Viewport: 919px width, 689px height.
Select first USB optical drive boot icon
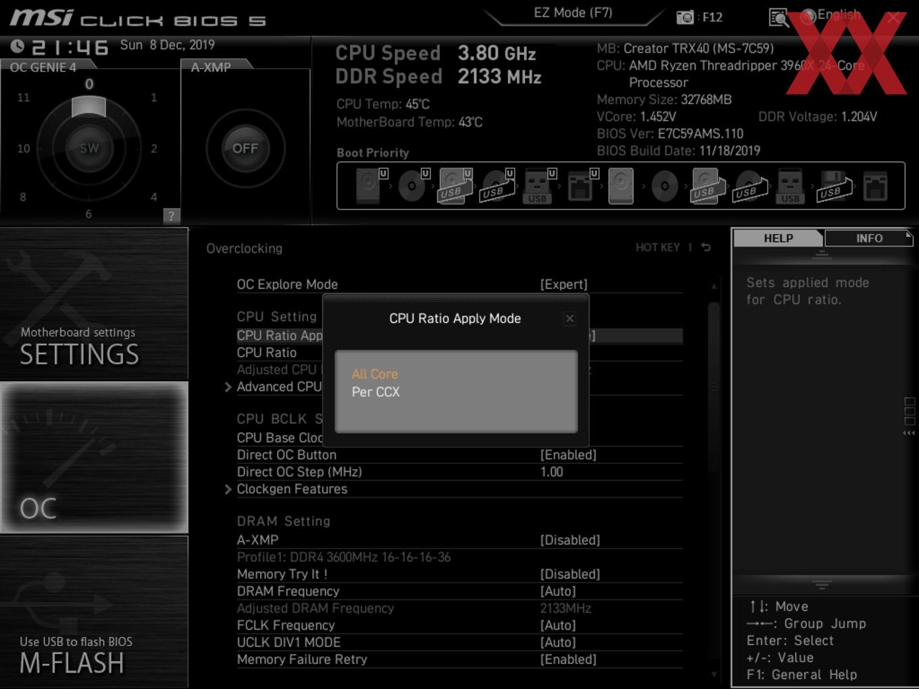coord(497,187)
